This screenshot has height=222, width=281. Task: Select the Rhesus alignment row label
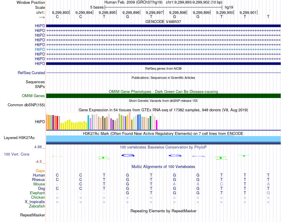pos(38,179)
